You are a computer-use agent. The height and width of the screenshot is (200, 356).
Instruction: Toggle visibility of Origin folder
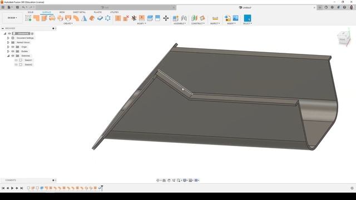point(13,47)
